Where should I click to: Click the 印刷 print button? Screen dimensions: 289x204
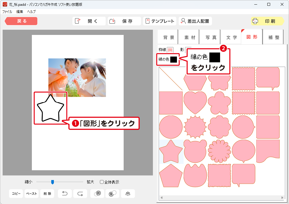click(267, 21)
